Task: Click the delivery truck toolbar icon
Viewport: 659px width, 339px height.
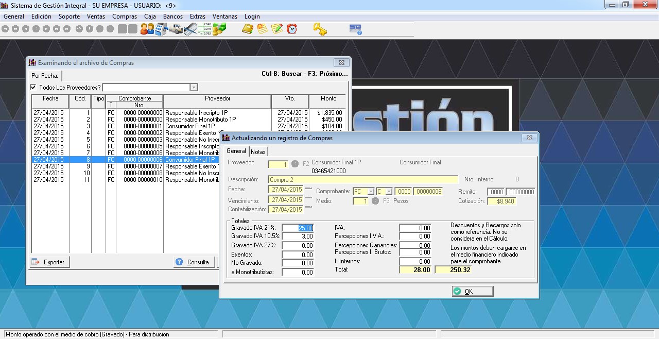Action: [x=176, y=29]
